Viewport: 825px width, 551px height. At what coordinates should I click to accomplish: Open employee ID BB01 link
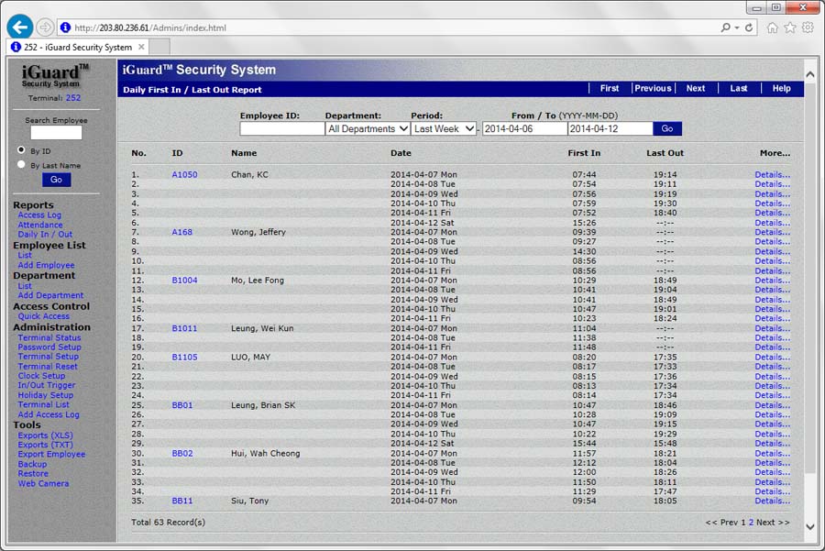(182, 404)
